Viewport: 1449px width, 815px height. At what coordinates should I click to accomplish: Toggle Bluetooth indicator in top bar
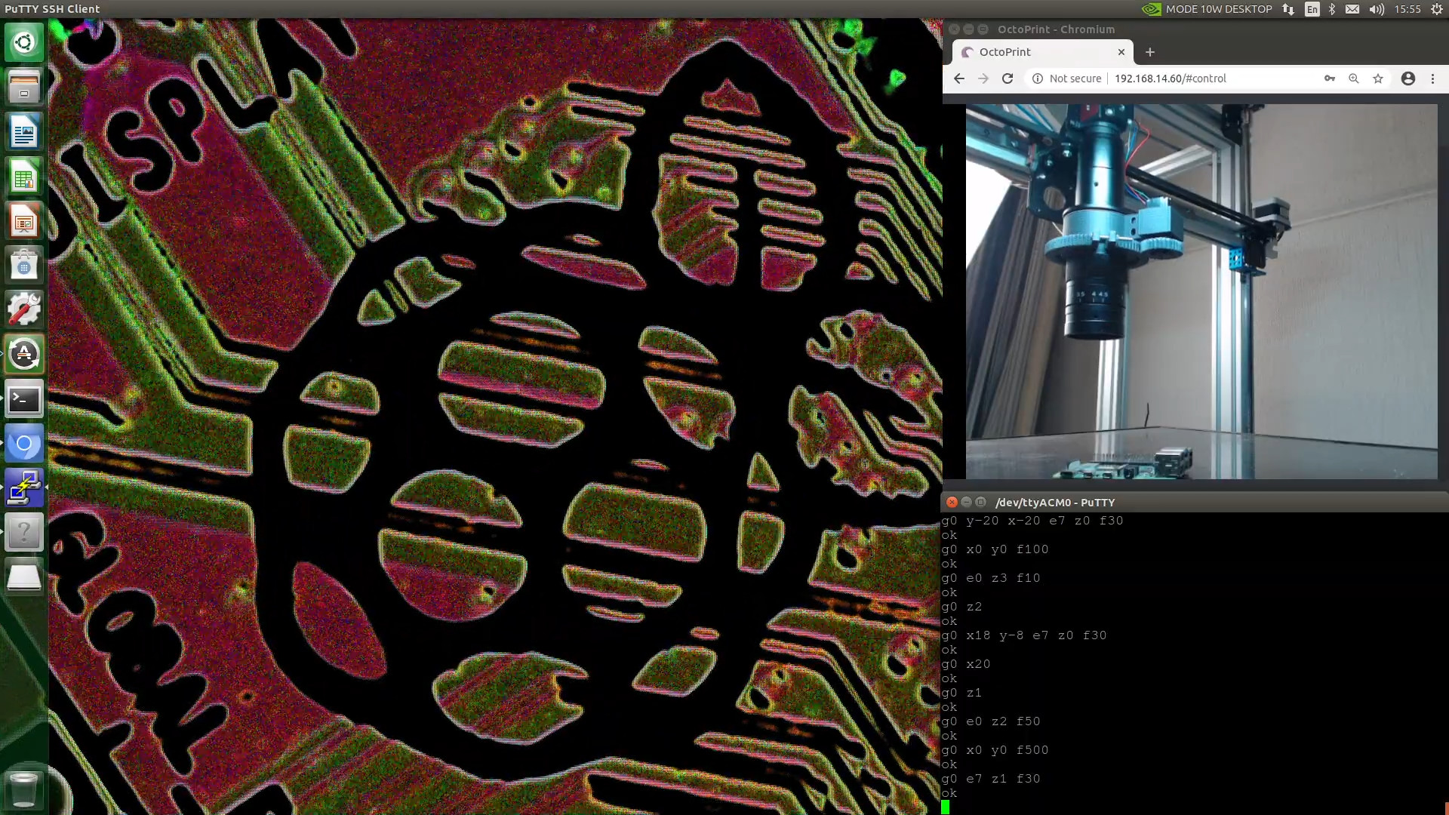click(1332, 9)
